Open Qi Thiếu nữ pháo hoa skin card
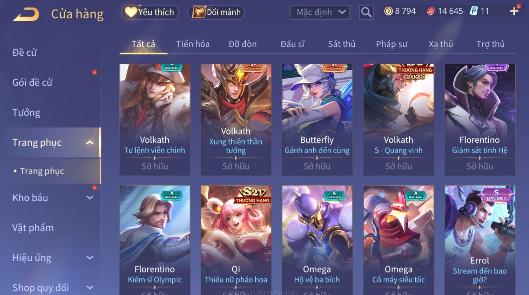This screenshot has height=295, width=529. click(236, 240)
